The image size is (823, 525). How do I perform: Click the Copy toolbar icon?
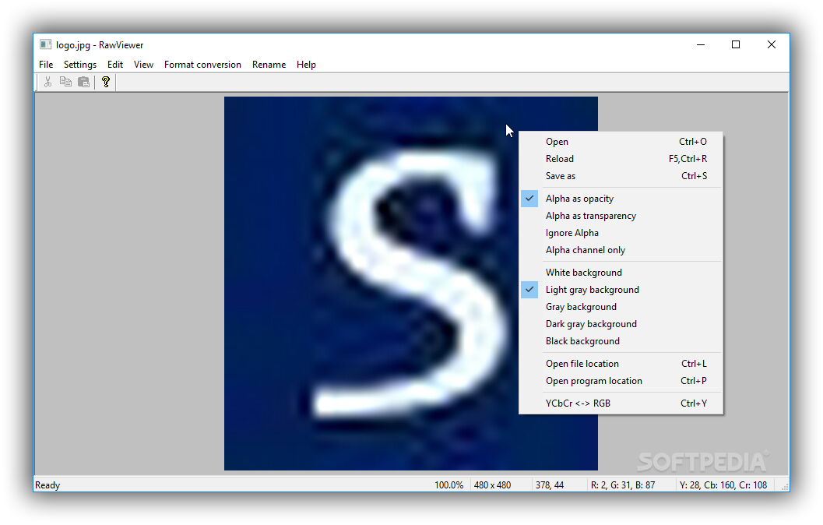65,82
